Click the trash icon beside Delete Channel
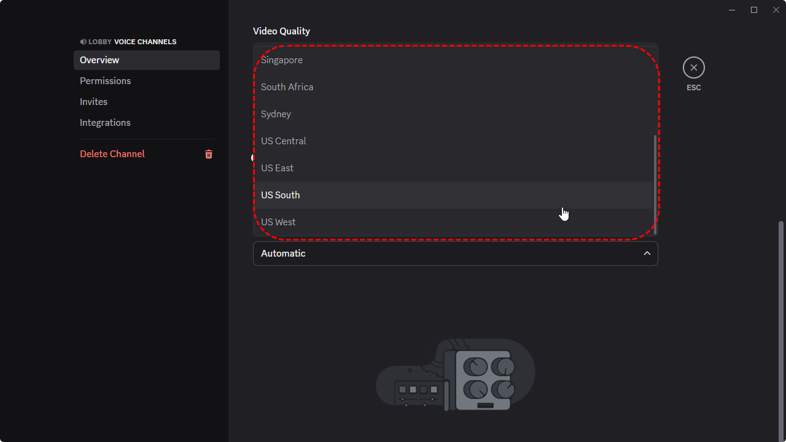 pos(209,154)
